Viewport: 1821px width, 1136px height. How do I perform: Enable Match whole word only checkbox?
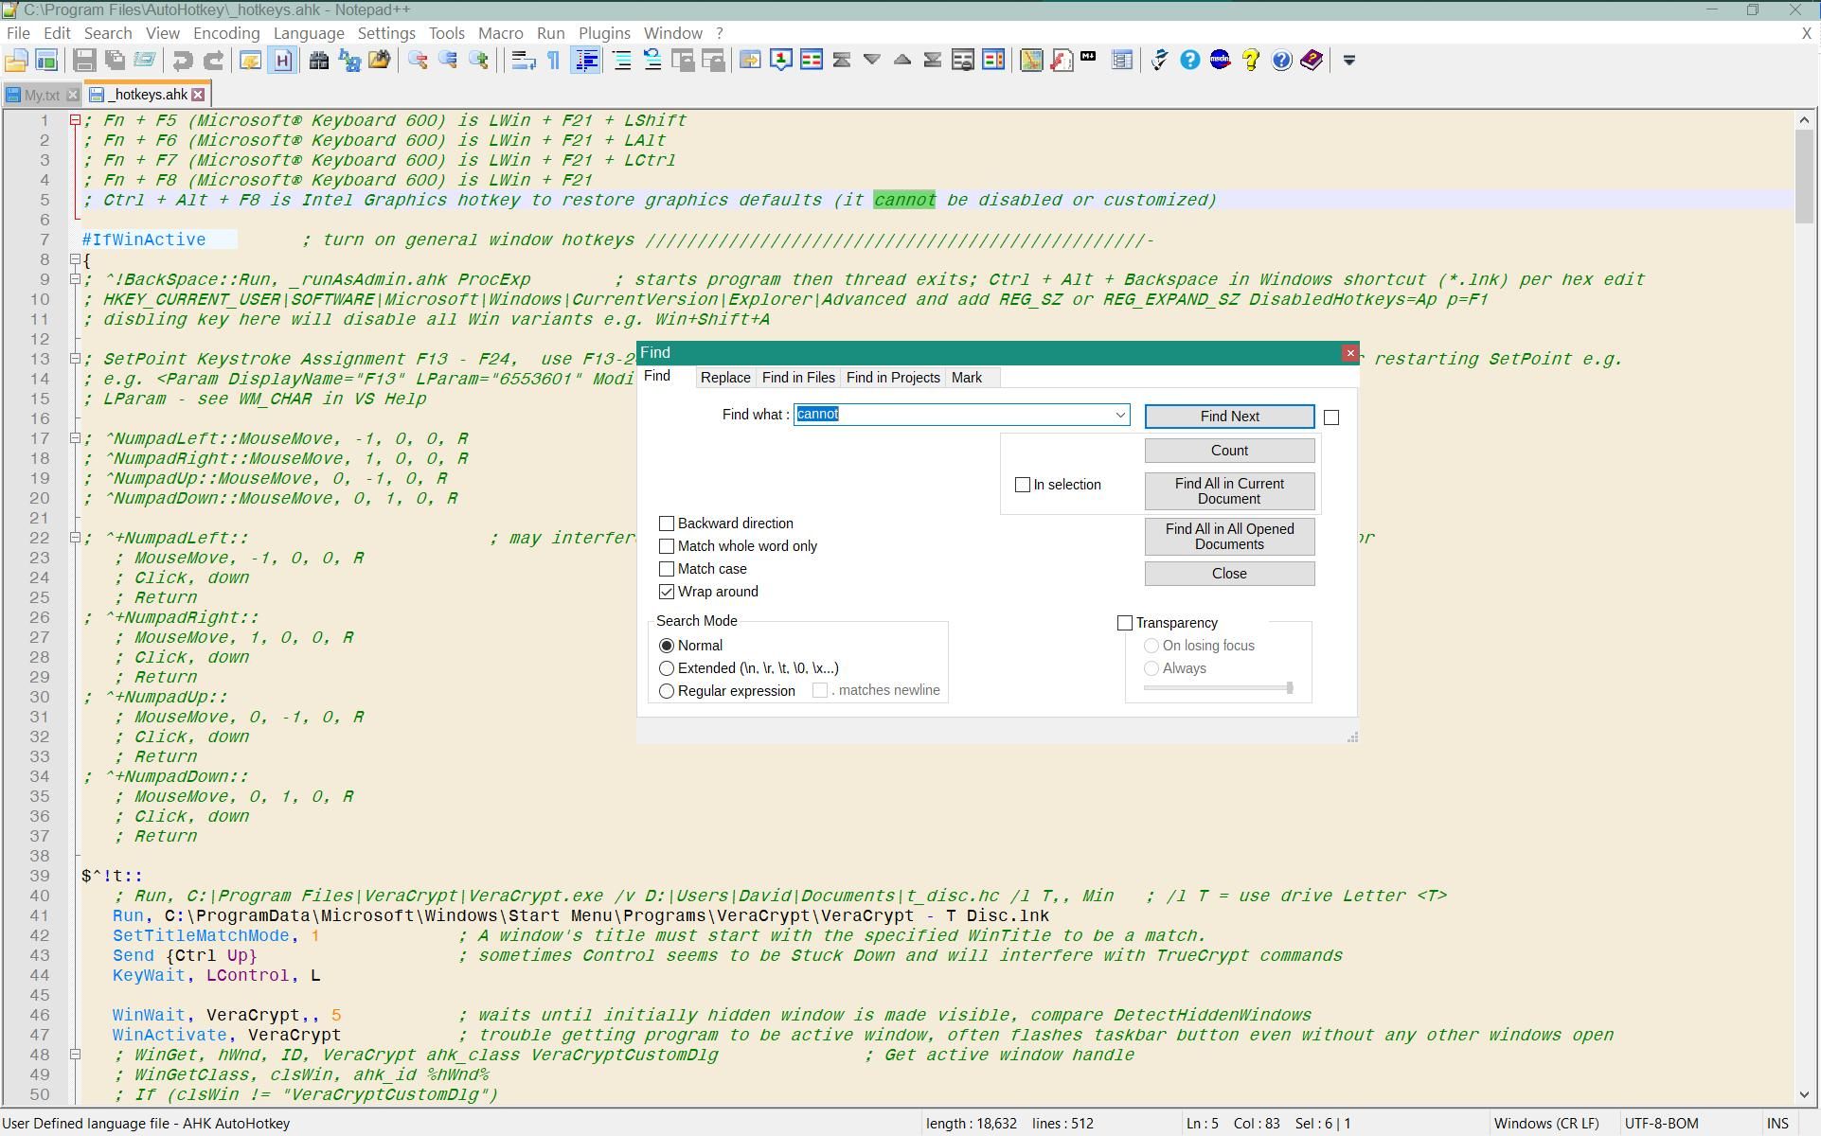(667, 546)
